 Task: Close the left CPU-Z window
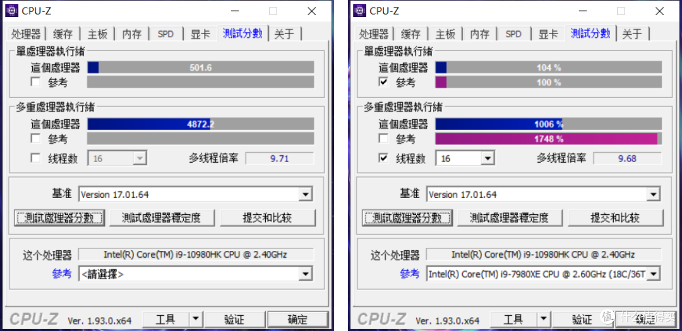point(311,11)
